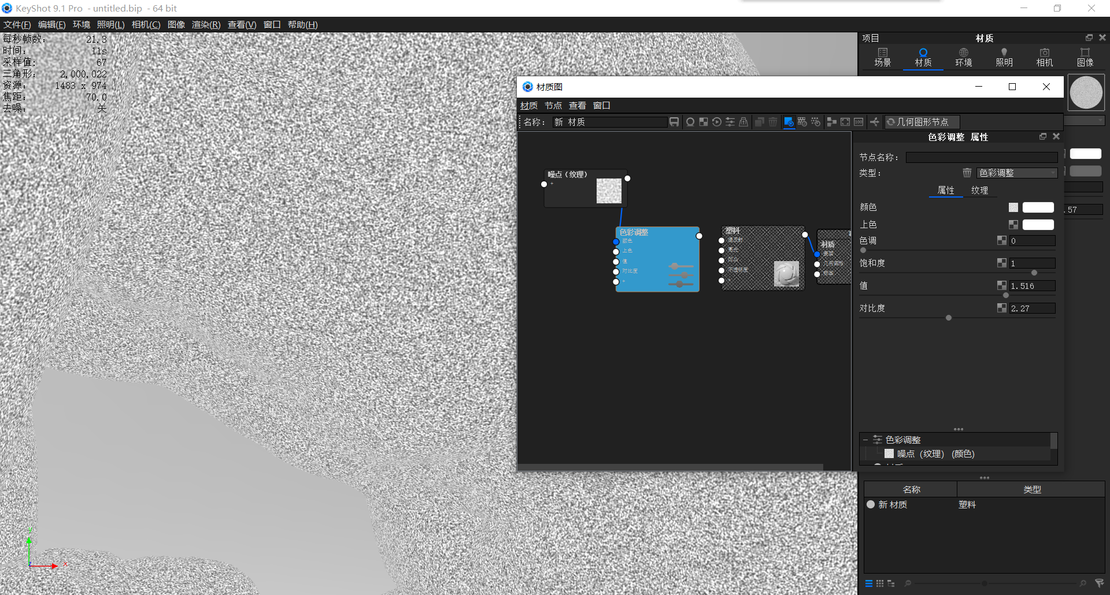Enable the texture checkbox for 饱和度
1110x595 pixels.
[1002, 263]
